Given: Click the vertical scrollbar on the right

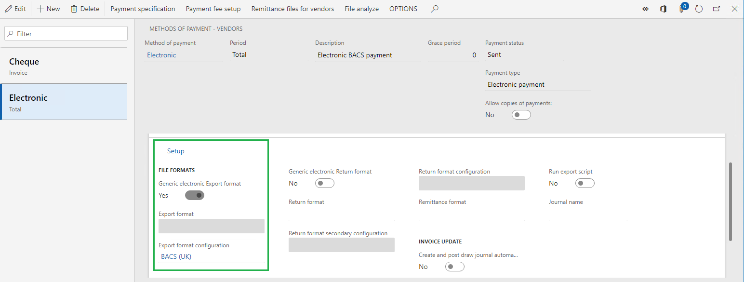Looking at the screenshot, I should 731,201.
